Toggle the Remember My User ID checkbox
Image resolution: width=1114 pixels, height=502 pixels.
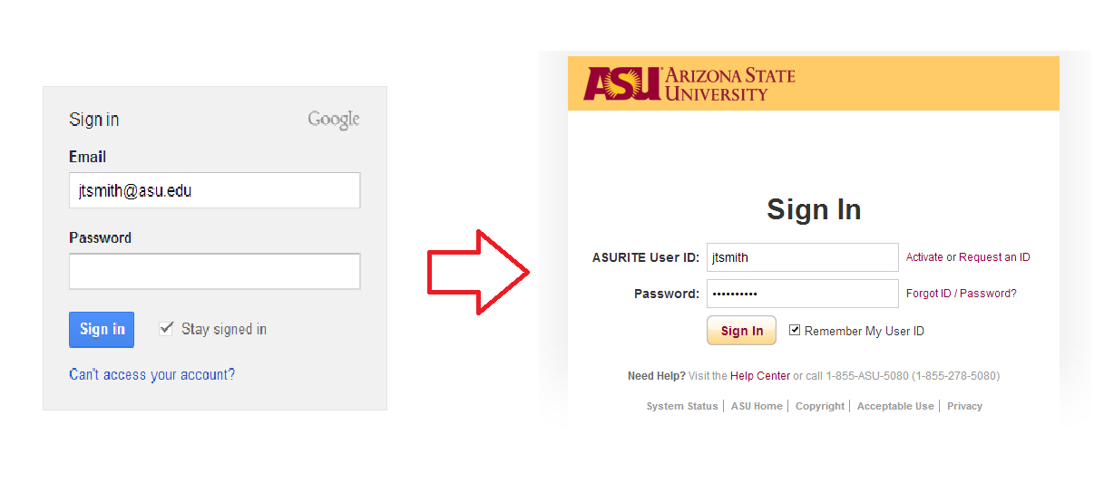[x=795, y=331]
